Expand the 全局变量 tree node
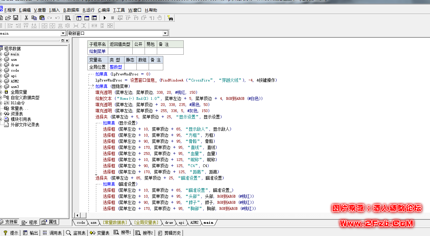Image resolution: width=430 pixels, height=236 pixels. [x=1, y=92]
